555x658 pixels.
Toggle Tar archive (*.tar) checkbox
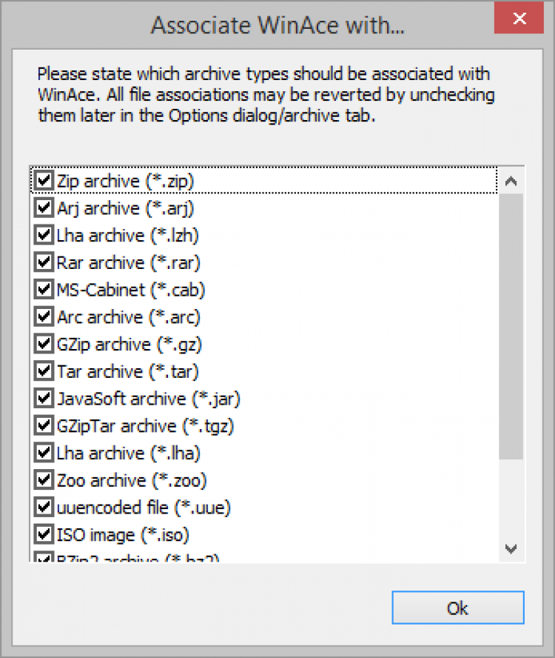44,371
